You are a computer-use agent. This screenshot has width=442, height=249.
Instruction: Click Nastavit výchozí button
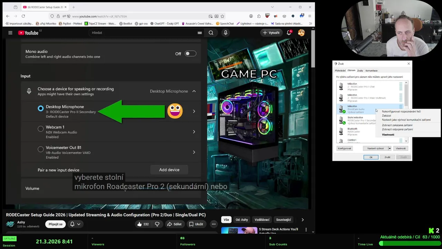[375, 148]
